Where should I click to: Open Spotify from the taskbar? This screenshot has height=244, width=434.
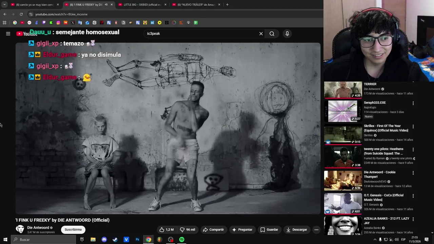coord(182,240)
